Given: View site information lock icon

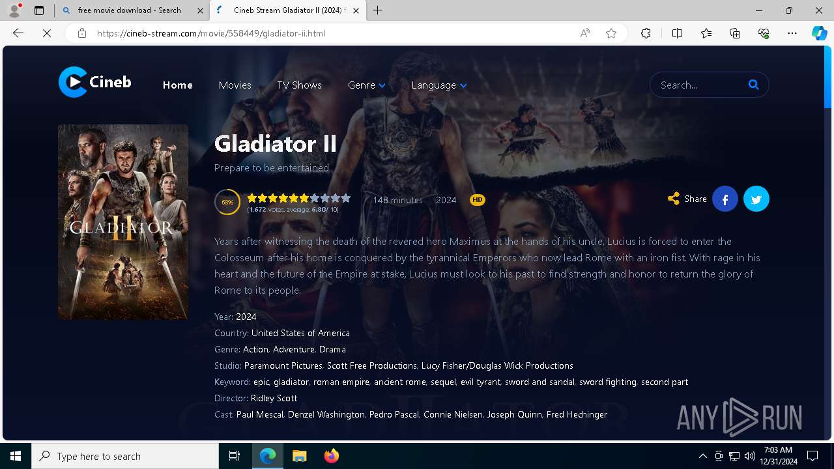Looking at the screenshot, I should point(81,33).
